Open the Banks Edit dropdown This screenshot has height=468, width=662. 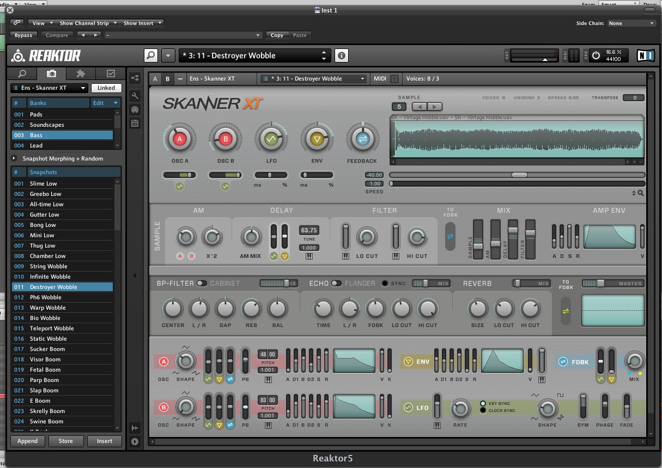(x=105, y=103)
